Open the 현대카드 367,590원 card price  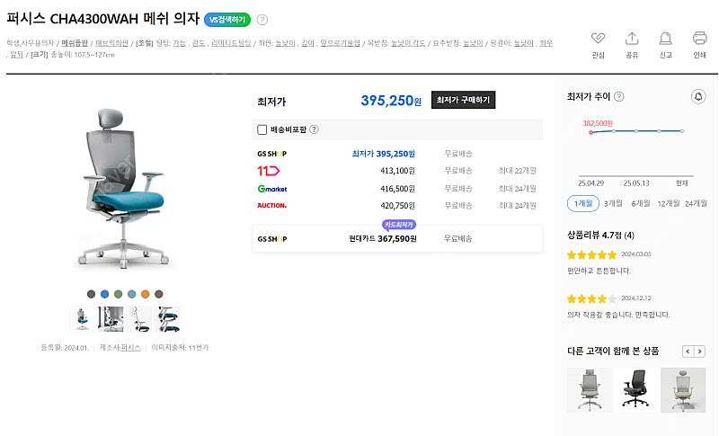(x=383, y=239)
